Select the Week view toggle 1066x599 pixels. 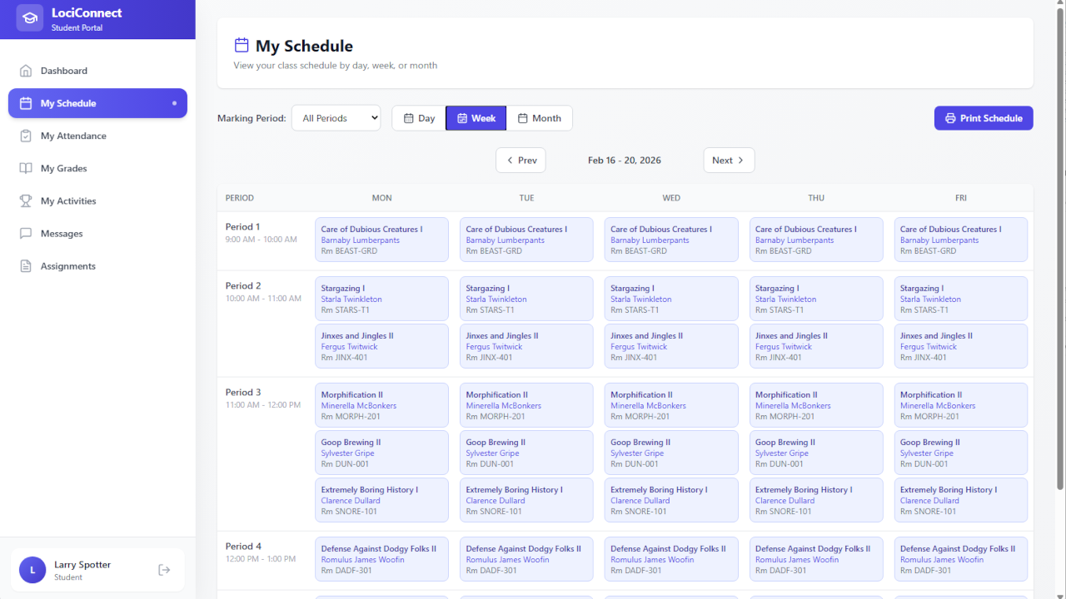(476, 118)
